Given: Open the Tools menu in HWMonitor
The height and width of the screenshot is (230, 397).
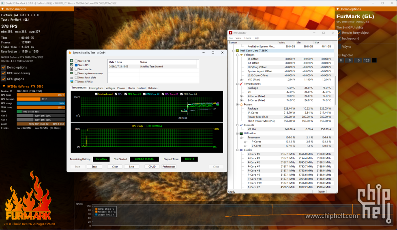Looking at the screenshot, I should point(247,38).
